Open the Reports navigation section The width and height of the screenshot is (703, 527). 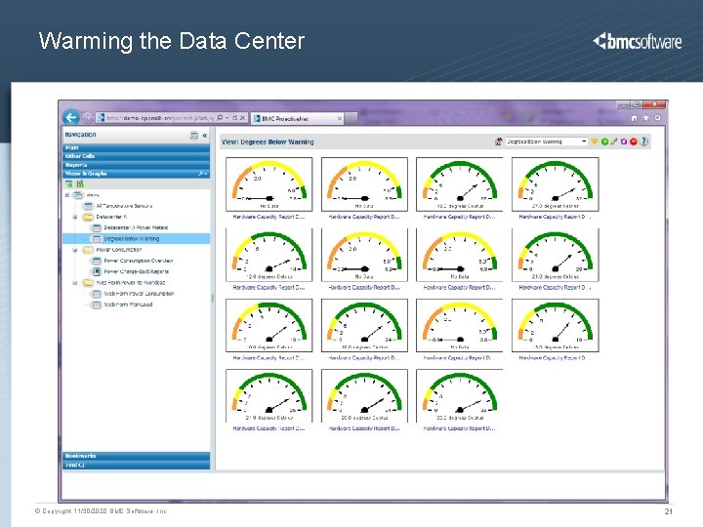136,165
